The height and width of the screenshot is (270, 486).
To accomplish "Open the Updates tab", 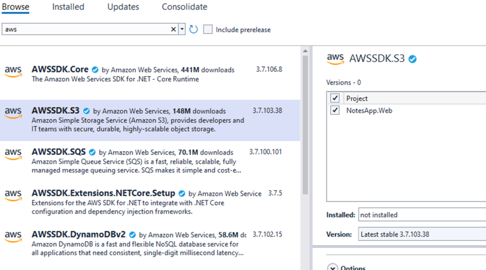I will click(x=123, y=7).
